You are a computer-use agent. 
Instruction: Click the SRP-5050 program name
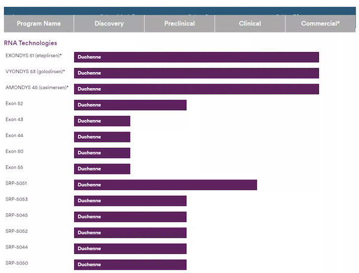click(17, 263)
